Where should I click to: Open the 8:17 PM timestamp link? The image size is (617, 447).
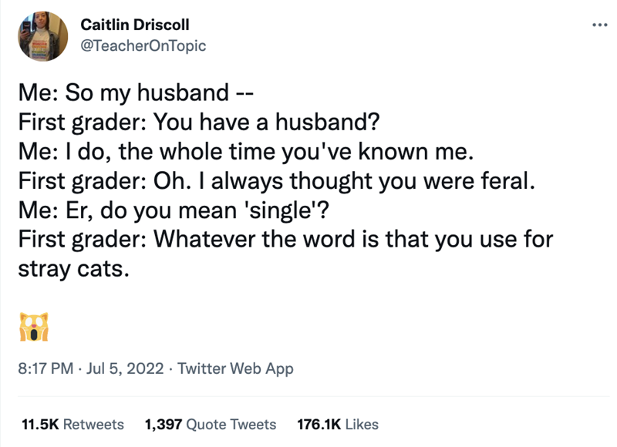44,369
